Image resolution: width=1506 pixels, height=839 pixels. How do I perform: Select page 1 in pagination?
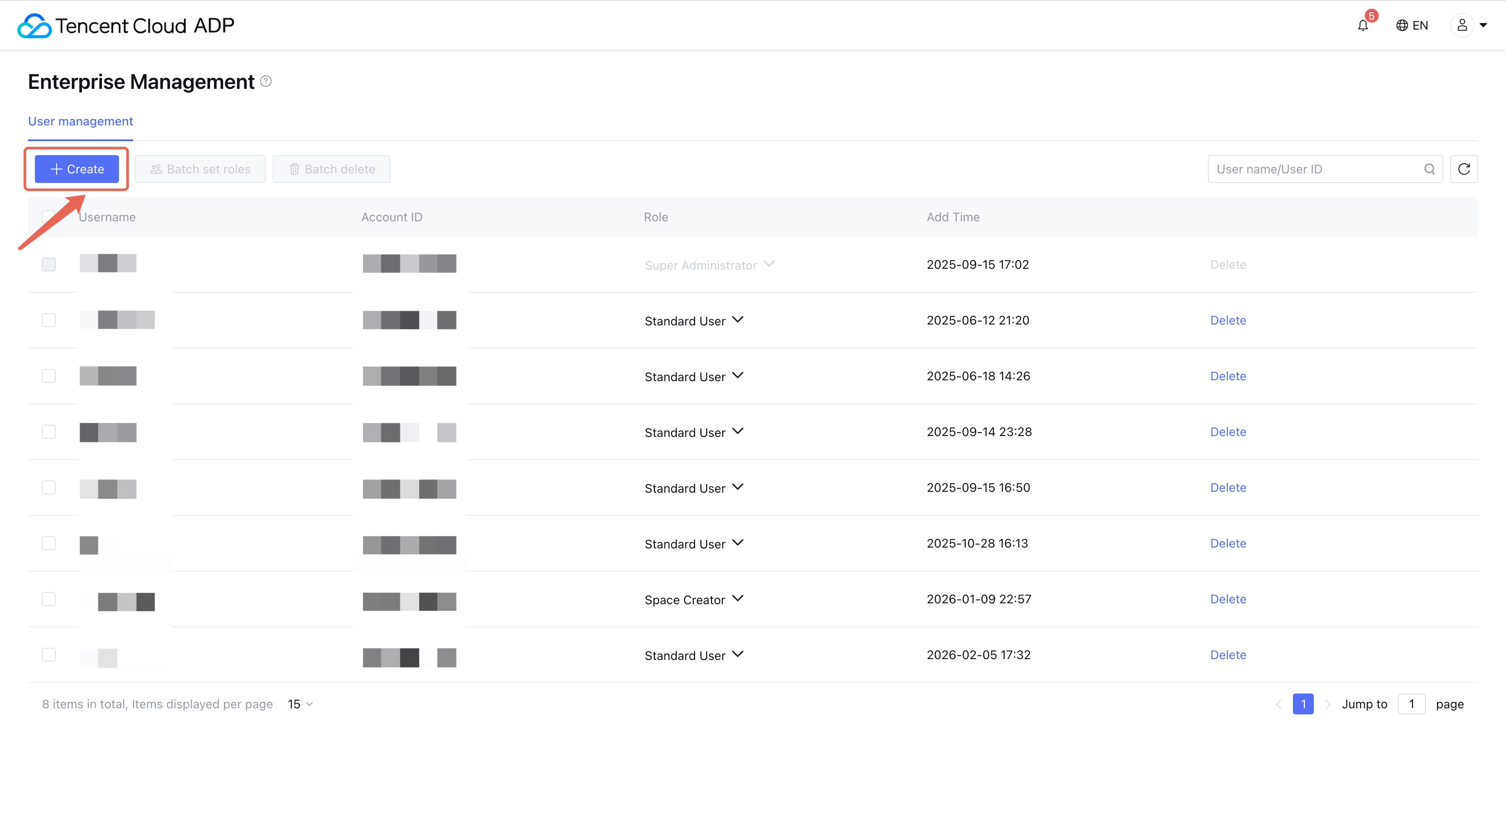(1303, 704)
